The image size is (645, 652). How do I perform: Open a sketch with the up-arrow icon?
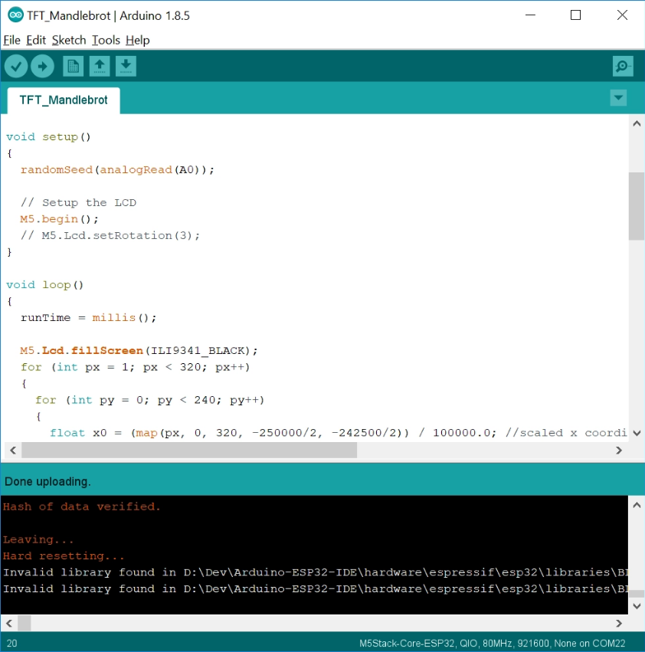(x=100, y=66)
